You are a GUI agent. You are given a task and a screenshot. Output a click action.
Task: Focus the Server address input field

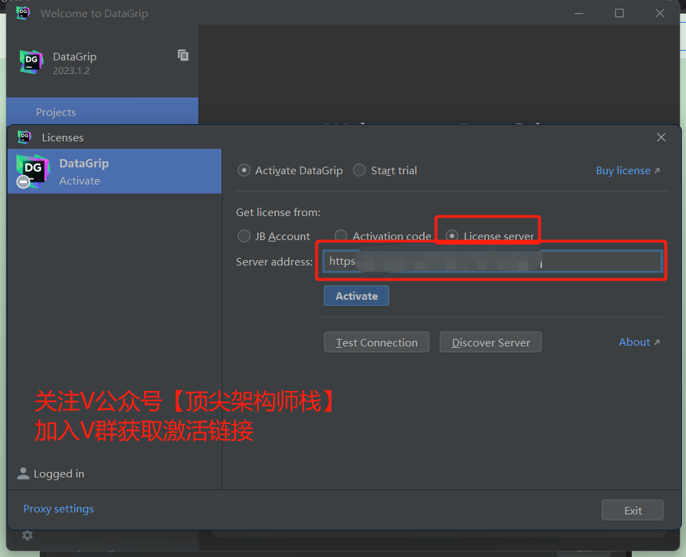click(493, 261)
